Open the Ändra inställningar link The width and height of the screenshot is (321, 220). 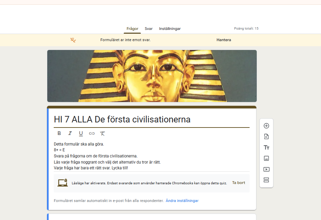tap(182, 201)
